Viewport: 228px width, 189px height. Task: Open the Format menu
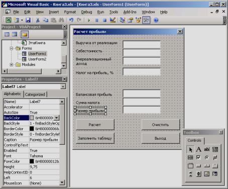70,12
